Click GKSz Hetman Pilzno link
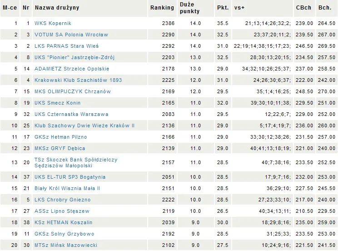 pos(60,137)
